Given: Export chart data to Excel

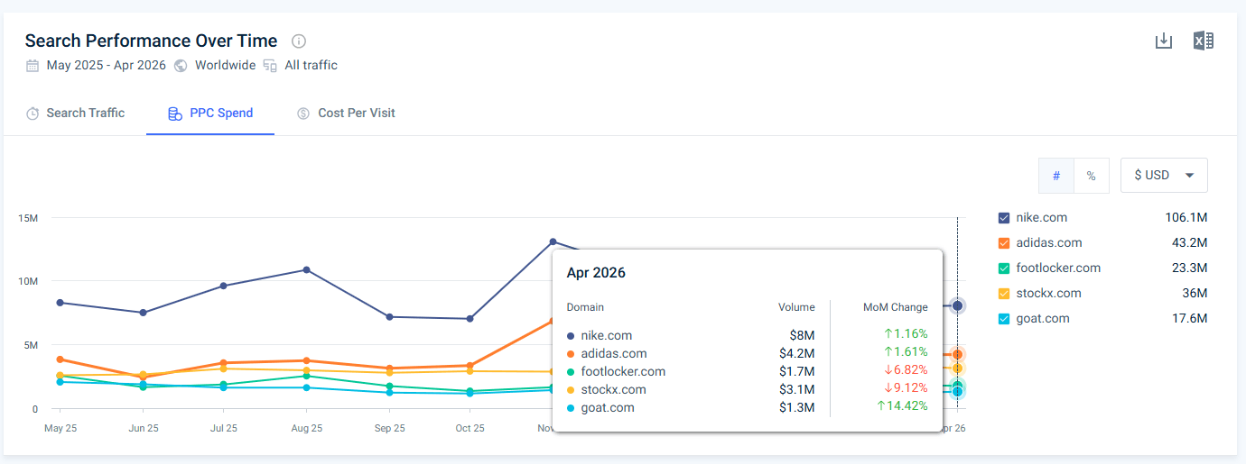Looking at the screenshot, I should click(x=1203, y=41).
